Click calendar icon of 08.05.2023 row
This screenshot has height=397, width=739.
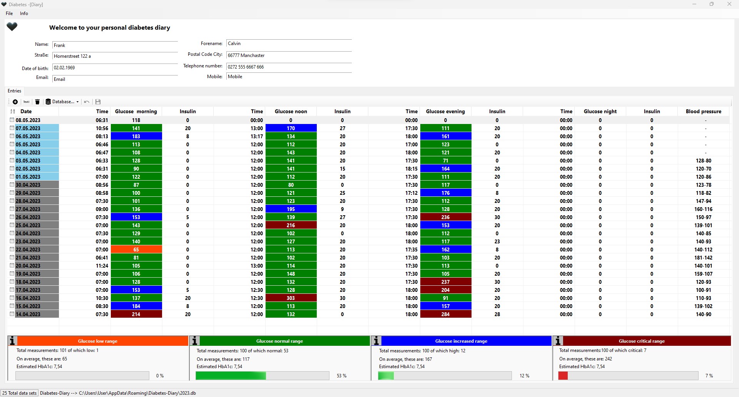click(x=12, y=120)
